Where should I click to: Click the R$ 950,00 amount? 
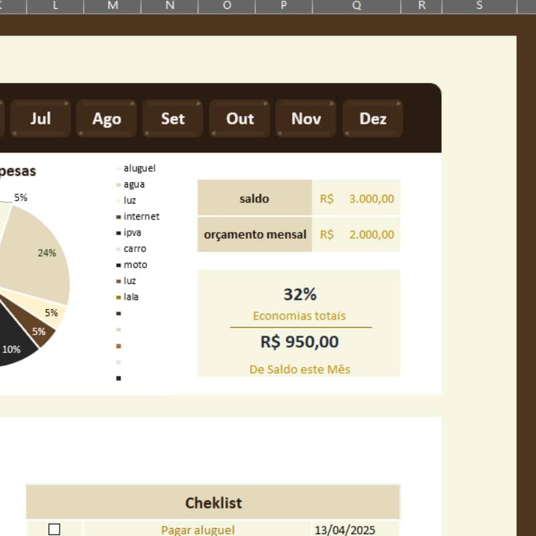299,342
